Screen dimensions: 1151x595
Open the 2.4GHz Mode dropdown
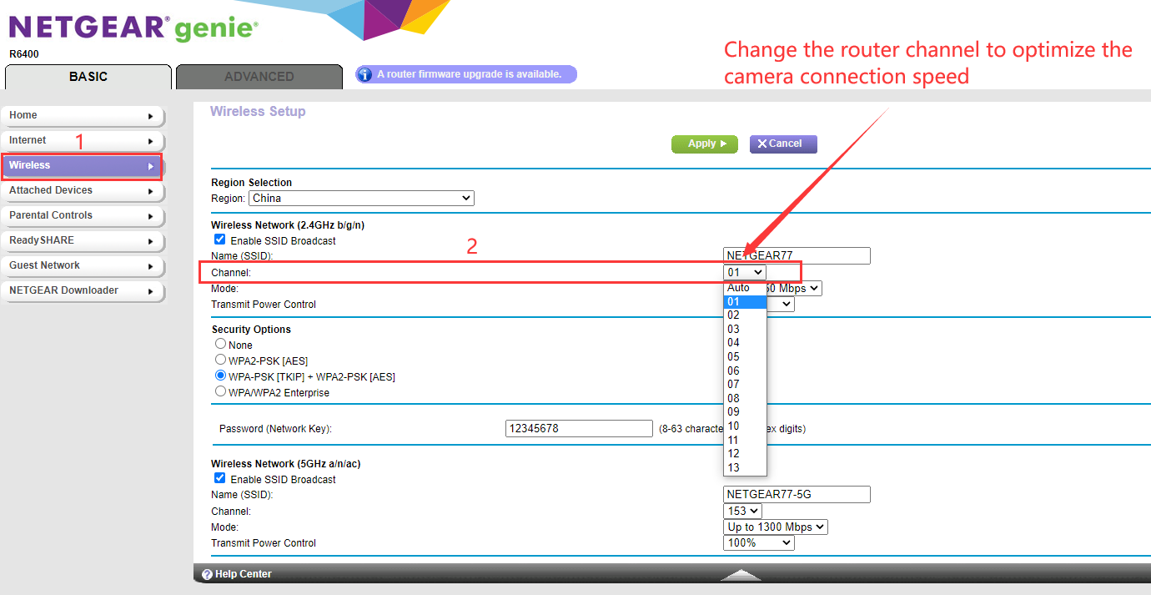pyautogui.click(x=794, y=288)
